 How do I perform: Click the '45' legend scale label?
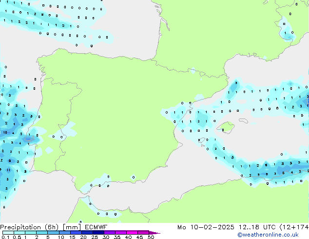click(139, 237)
